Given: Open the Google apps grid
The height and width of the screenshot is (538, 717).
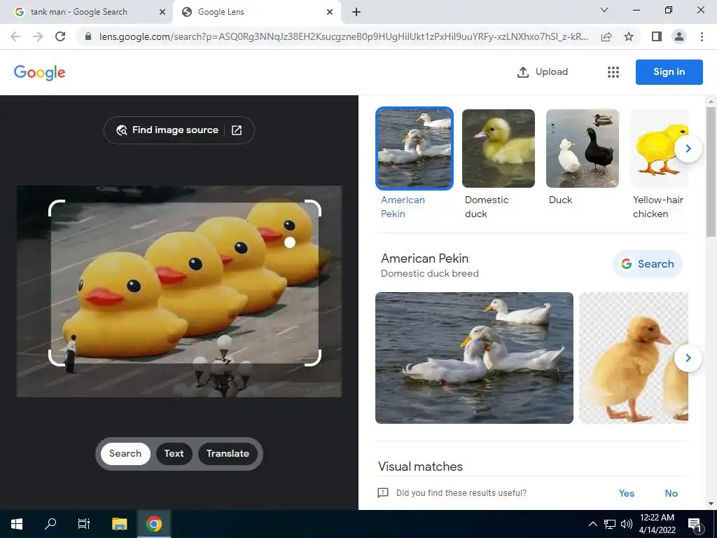Looking at the screenshot, I should point(613,72).
